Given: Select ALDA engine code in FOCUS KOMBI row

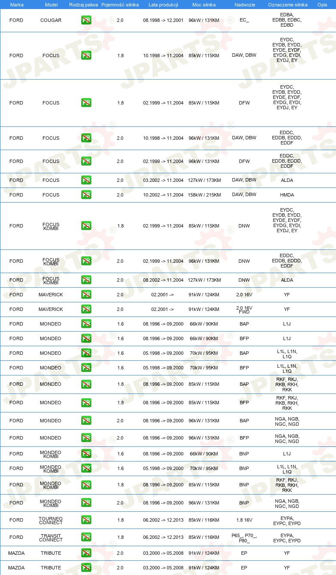Looking at the screenshot, I should click(287, 280).
